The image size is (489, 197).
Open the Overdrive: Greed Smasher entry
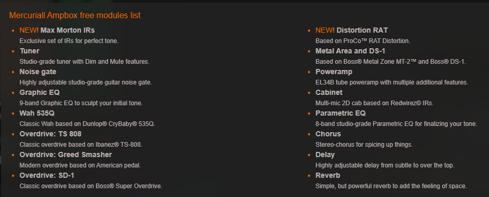[66, 154]
